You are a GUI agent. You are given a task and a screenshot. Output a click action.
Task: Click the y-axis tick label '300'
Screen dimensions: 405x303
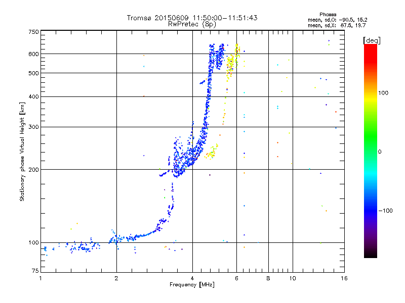pos(33,127)
